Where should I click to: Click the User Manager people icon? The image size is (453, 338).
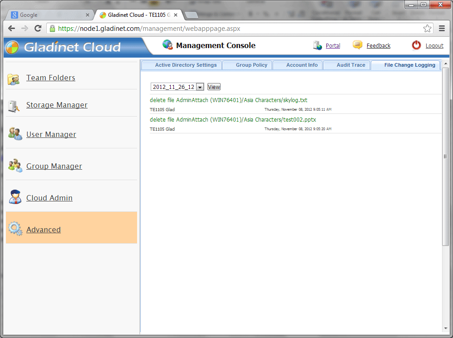(x=15, y=134)
